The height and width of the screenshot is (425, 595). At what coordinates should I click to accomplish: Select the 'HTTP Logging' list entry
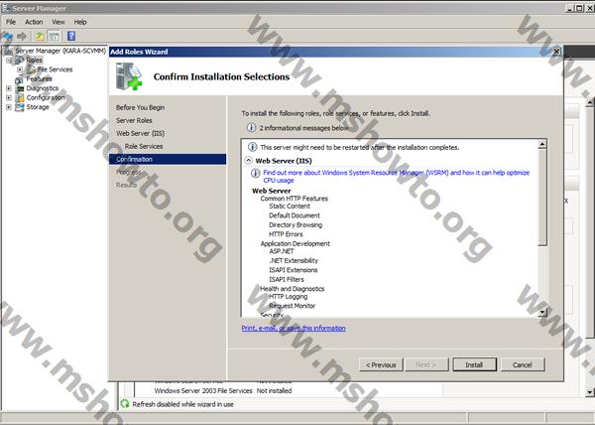coord(288,297)
